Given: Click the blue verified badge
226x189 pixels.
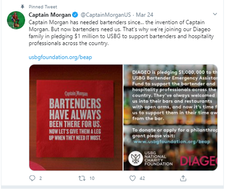Looking at the screenshot, I should (x=75, y=15).
